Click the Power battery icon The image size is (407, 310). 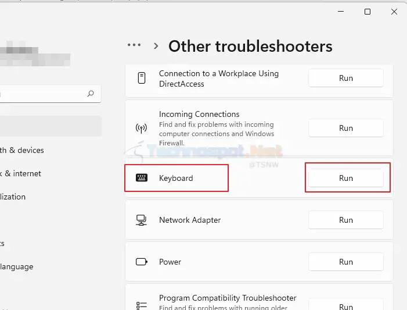[x=142, y=262]
